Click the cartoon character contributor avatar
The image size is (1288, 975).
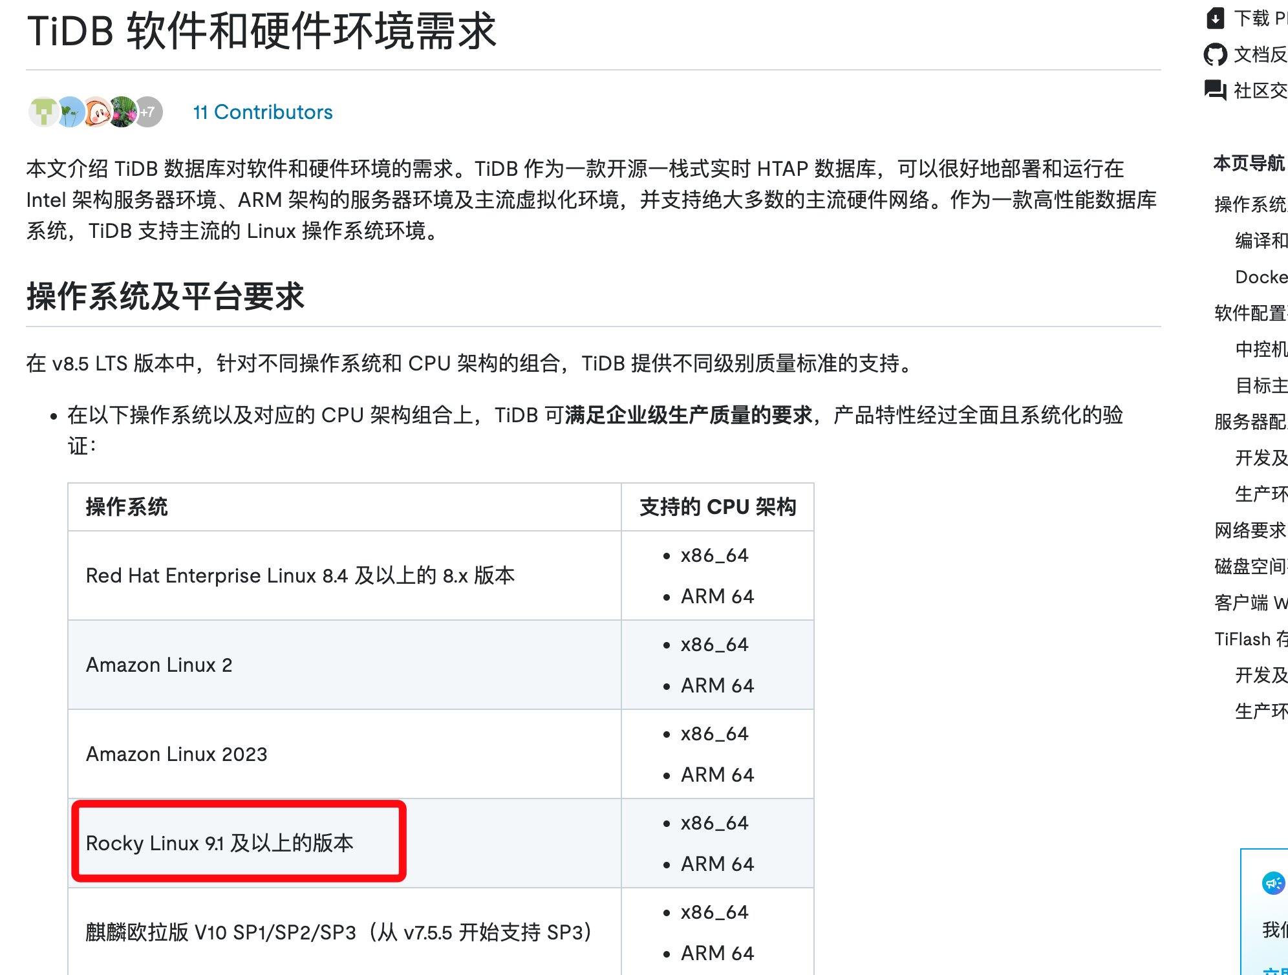pyautogui.click(x=97, y=112)
